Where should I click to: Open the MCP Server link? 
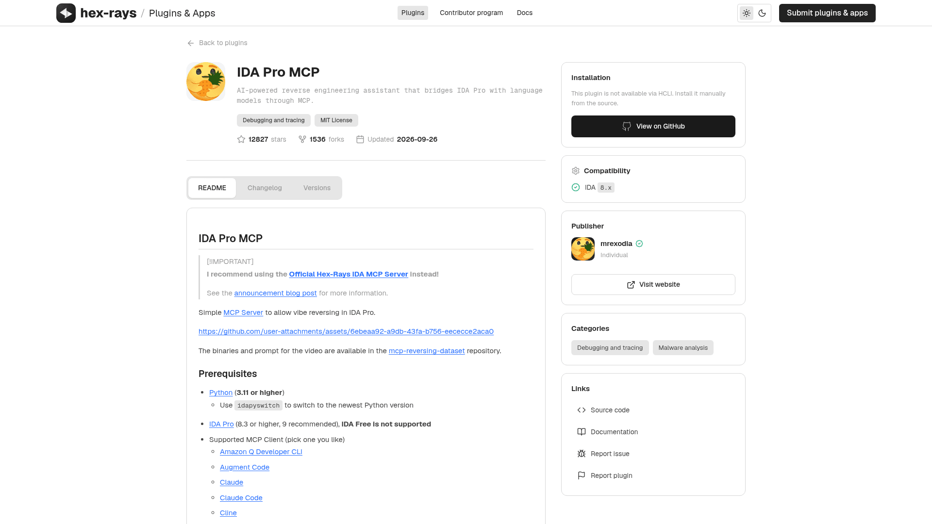(x=243, y=312)
